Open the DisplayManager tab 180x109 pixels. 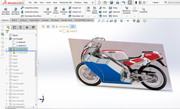[33, 27]
